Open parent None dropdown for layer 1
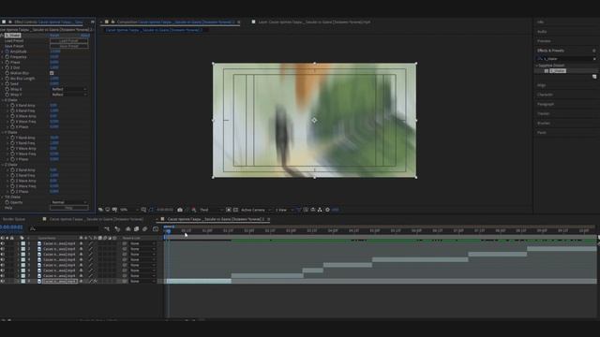The width and height of the screenshot is (600, 337). pos(142,243)
